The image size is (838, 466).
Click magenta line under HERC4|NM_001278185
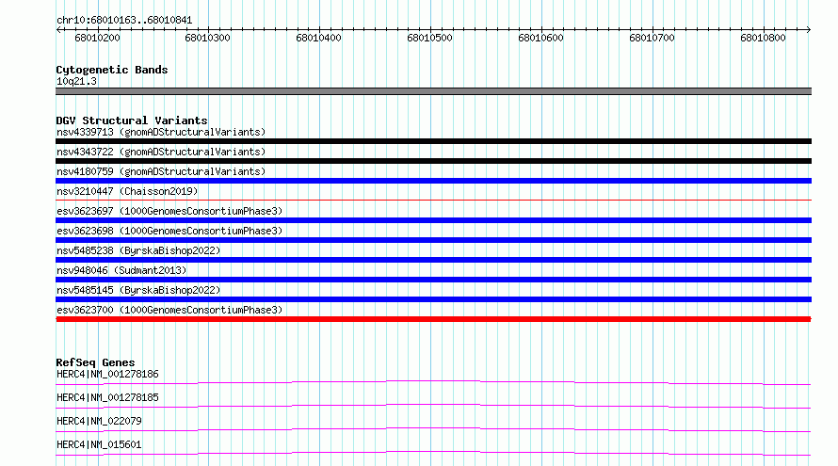pos(433,406)
